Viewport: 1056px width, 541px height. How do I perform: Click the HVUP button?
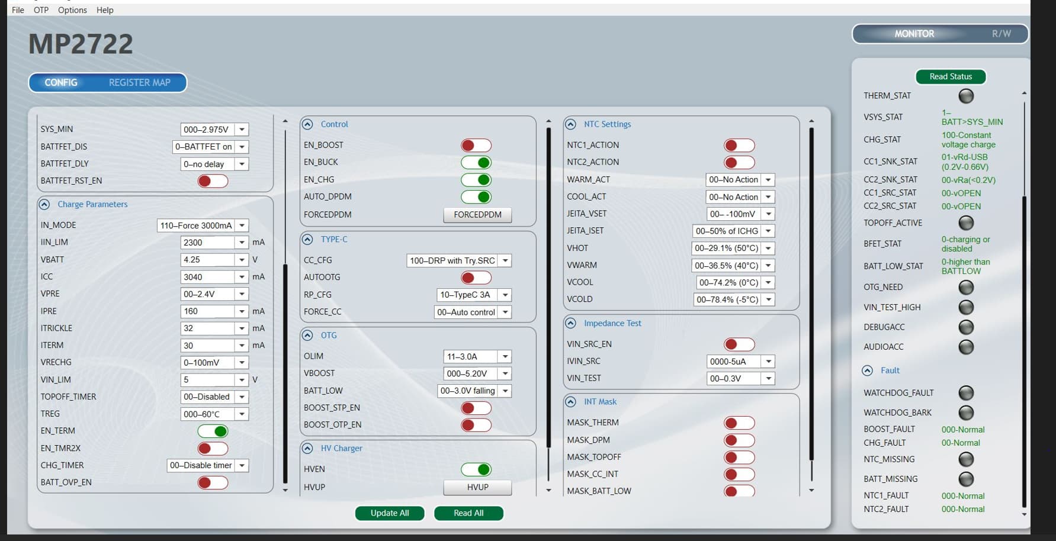click(477, 487)
